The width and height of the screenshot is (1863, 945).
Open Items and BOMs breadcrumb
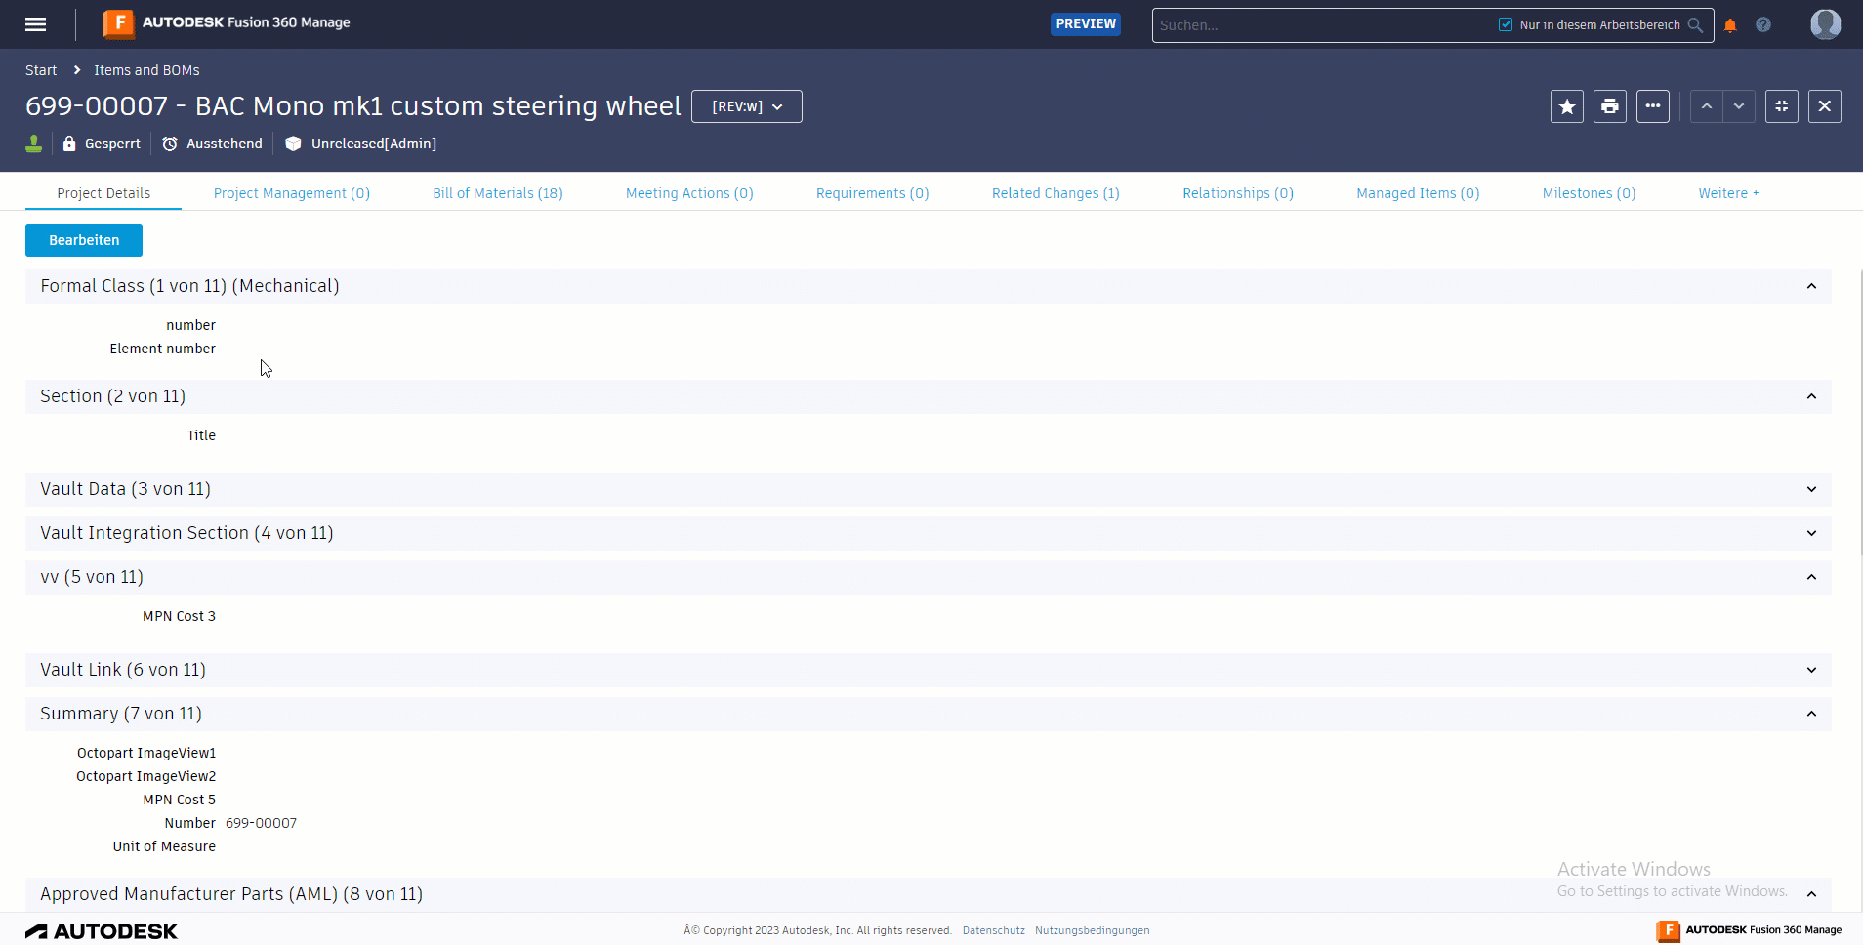pyautogui.click(x=146, y=70)
